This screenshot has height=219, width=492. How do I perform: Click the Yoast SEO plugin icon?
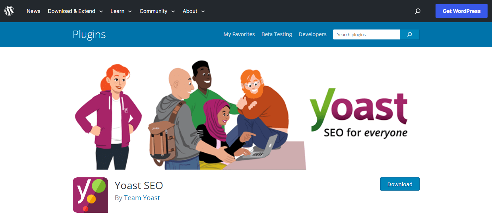[90, 195]
